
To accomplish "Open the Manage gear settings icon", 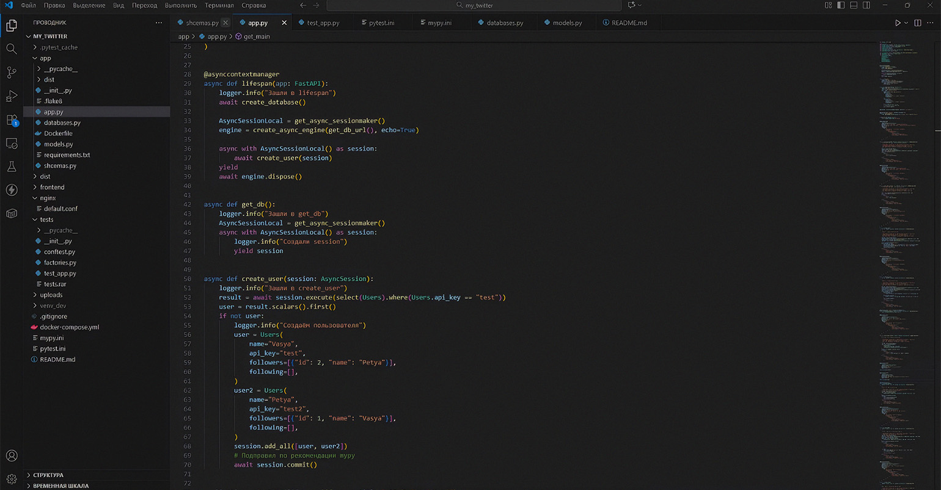I will (x=11, y=479).
